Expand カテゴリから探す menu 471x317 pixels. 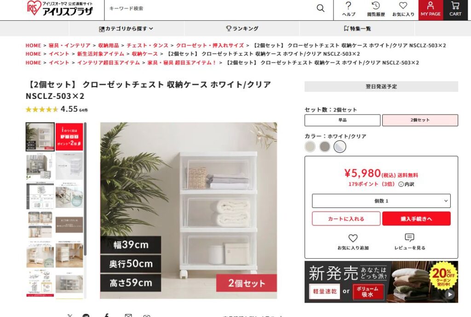pyautogui.click(x=126, y=29)
